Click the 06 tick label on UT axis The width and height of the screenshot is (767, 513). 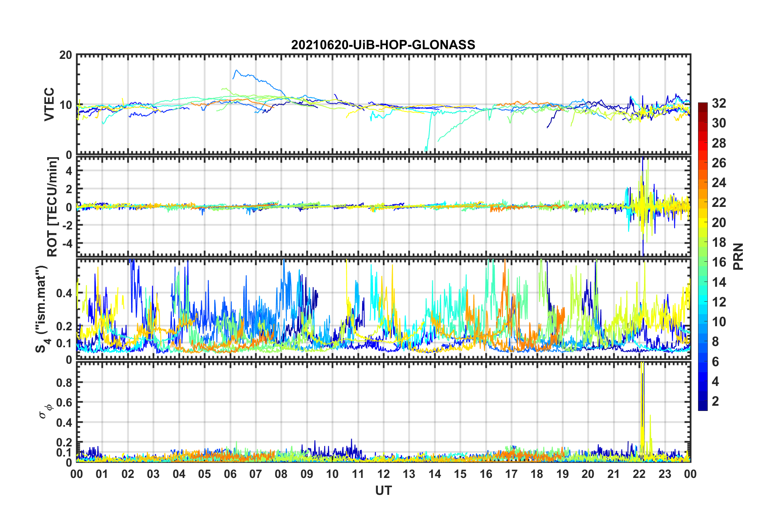pyautogui.click(x=230, y=474)
